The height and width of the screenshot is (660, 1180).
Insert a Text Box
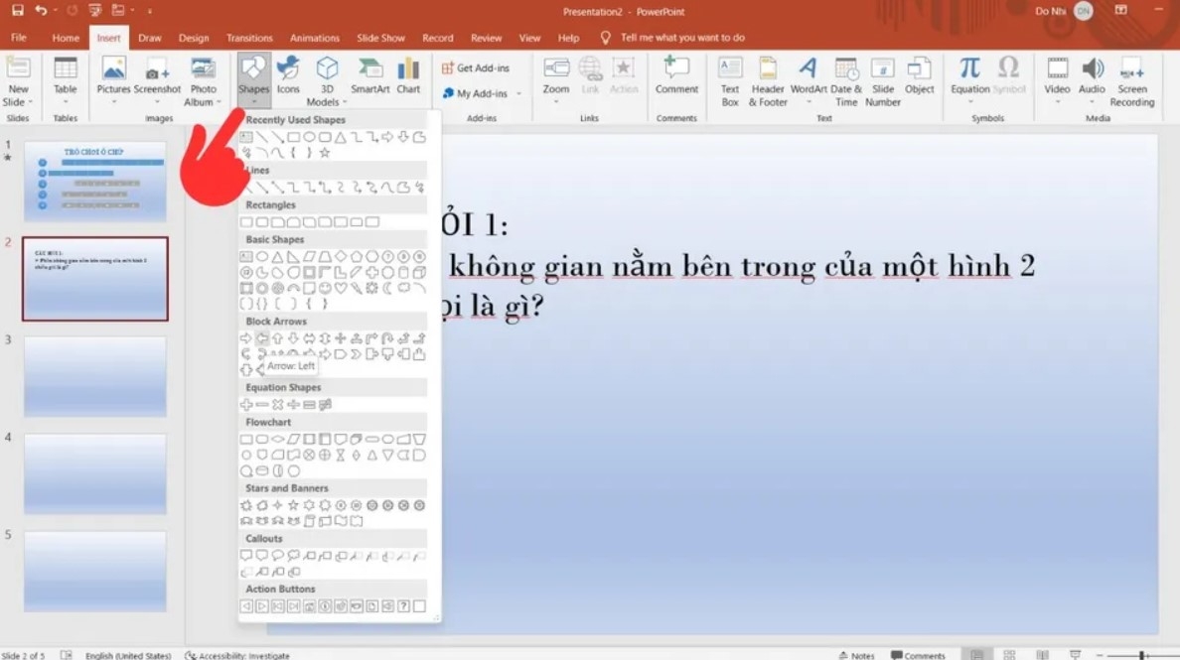[x=730, y=80]
